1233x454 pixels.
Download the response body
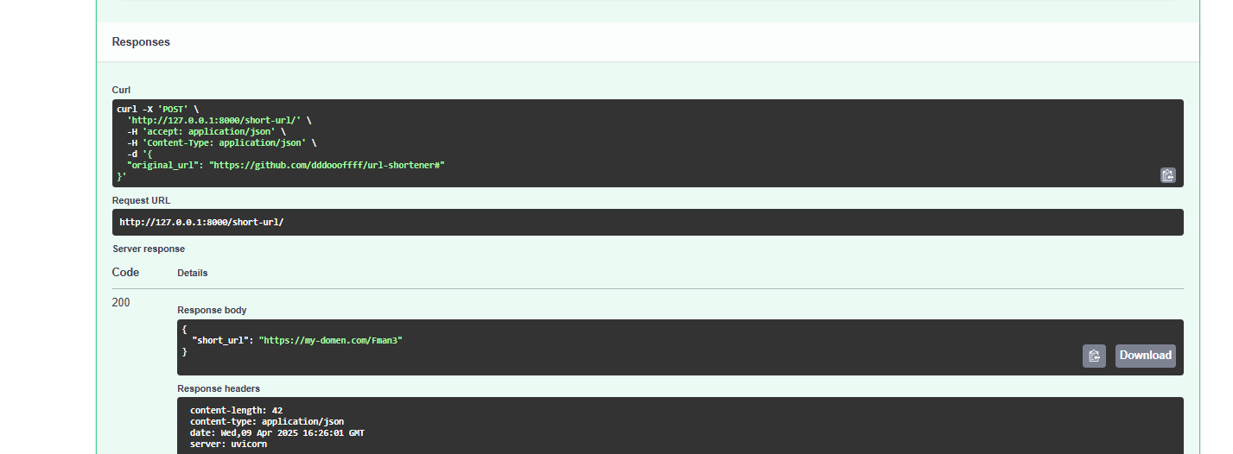click(1145, 356)
